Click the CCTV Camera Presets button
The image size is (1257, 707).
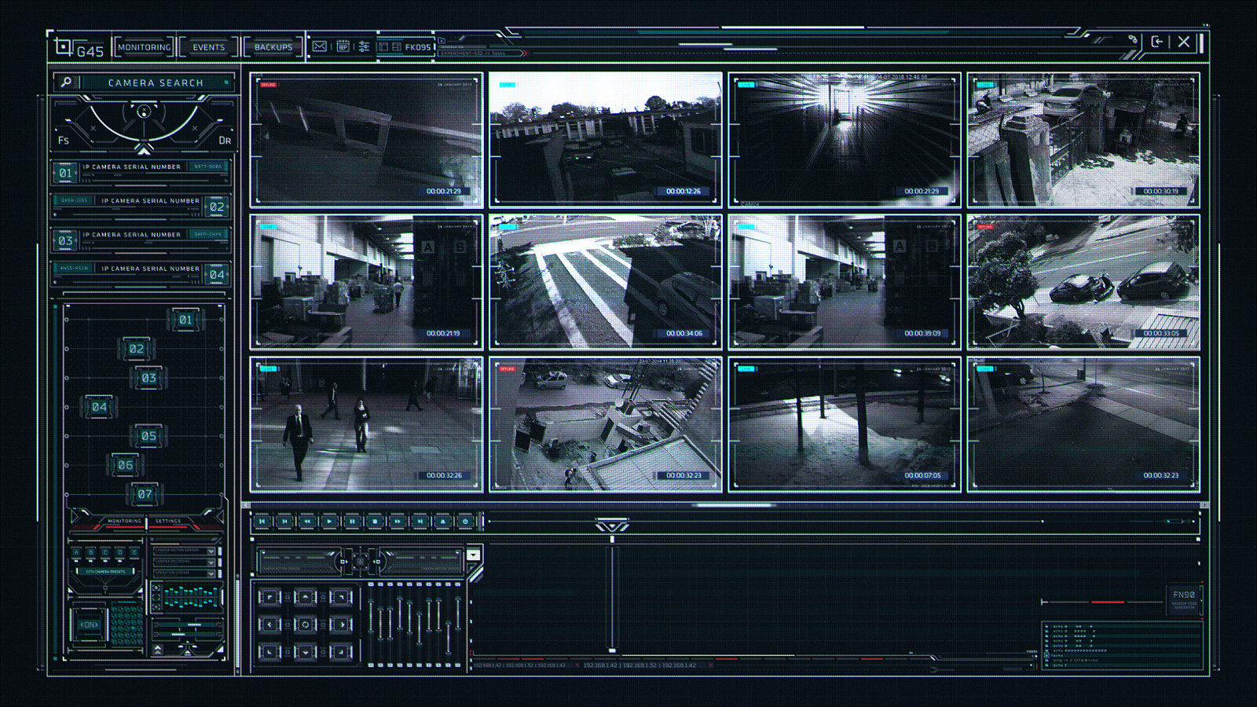[x=105, y=571]
